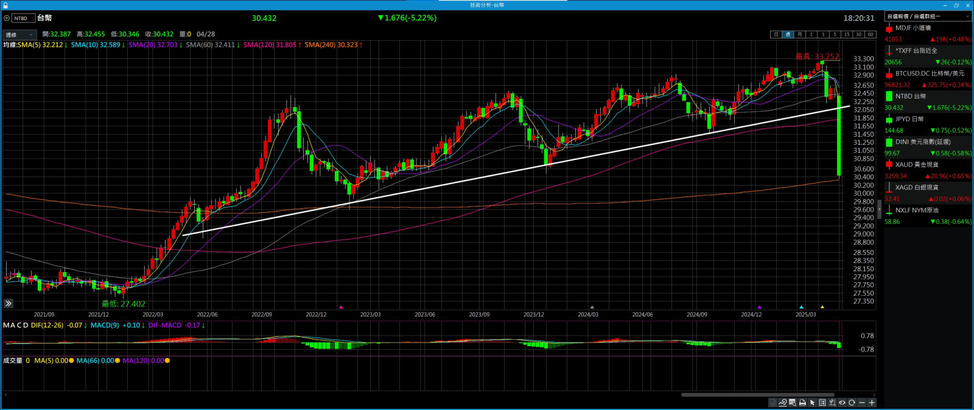This screenshot has width=974, height=410.
Task: Click the data table zoom icon
Action: tap(793, 403)
